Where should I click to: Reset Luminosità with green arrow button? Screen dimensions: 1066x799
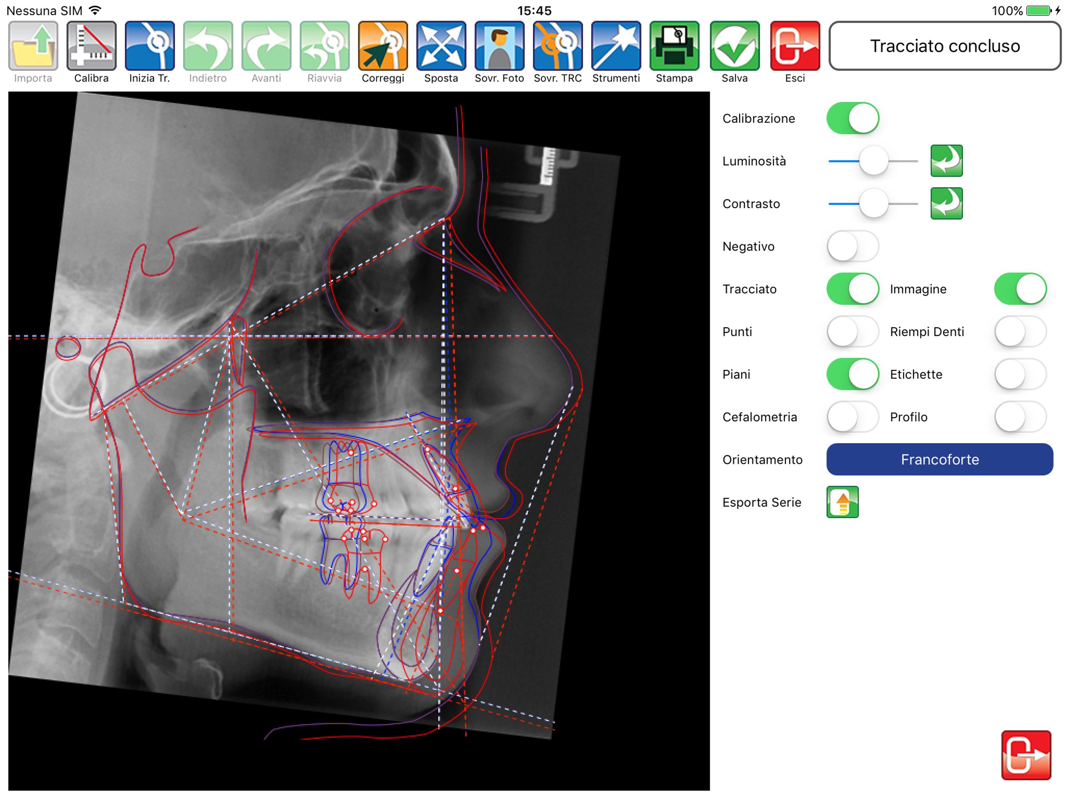pyautogui.click(x=946, y=161)
